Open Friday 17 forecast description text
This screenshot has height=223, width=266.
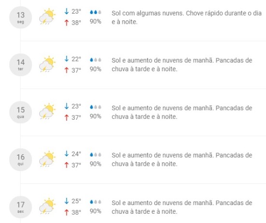pos(182,207)
